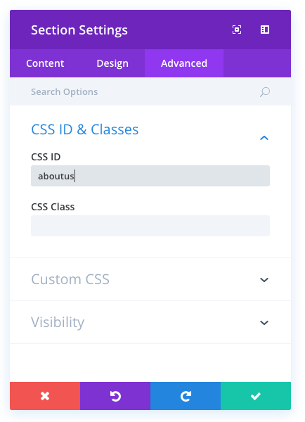
Task: Click the CSS ID field containing aboutus
Action: coord(150,176)
